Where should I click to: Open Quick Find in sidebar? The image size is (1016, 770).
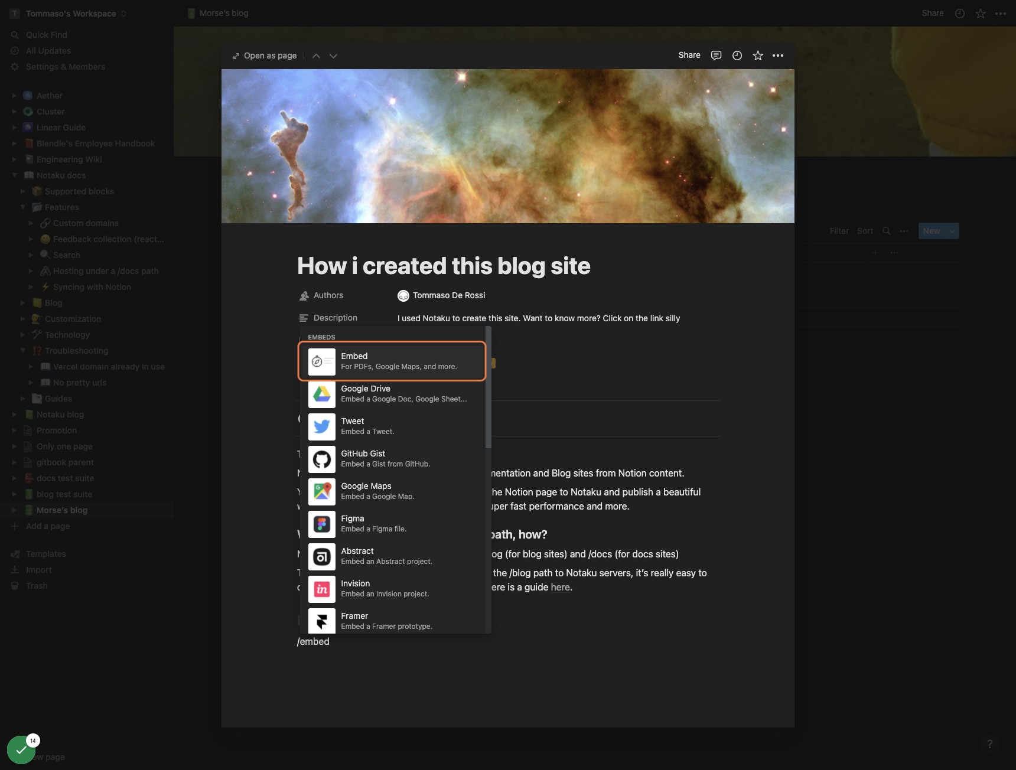point(47,35)
